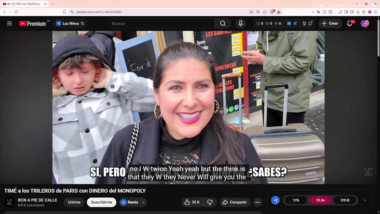Open the BCN A PIE DE CALLE channel name
380x214 pixels.
[37, 200]
